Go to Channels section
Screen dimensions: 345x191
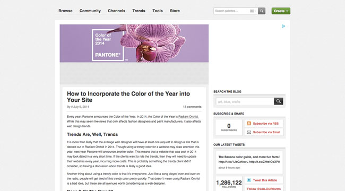116,11
